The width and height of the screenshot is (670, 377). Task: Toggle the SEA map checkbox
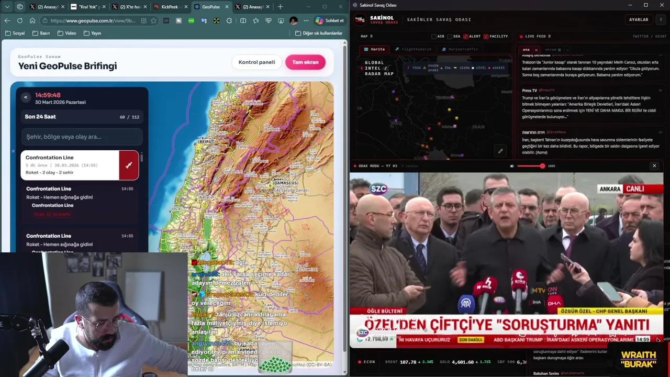point(449,36)
